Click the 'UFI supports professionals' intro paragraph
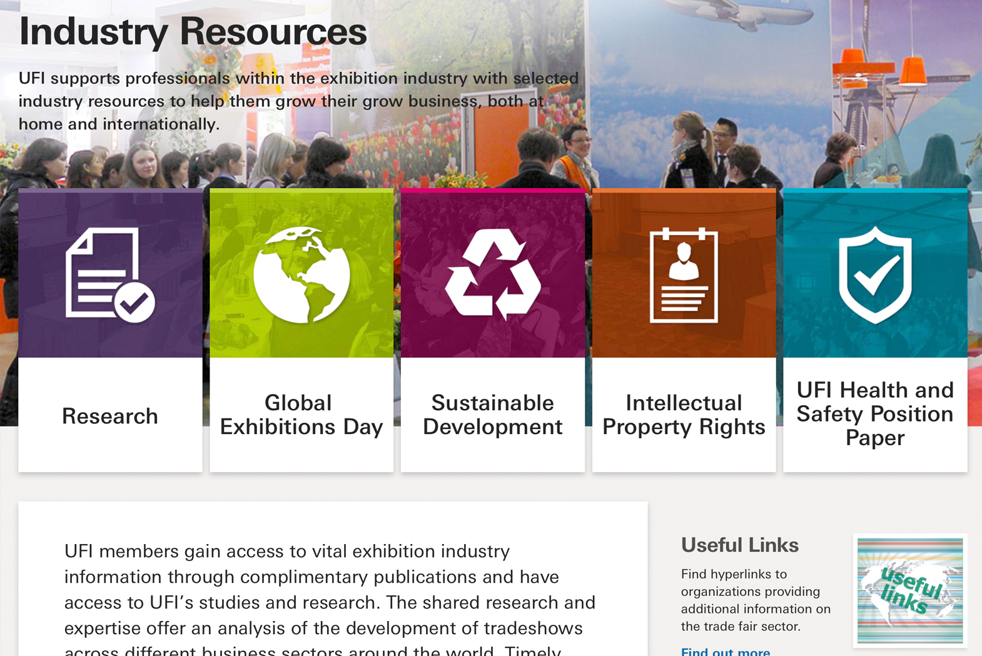The height and width of the screenshot is (656, 982). point(299,101)
